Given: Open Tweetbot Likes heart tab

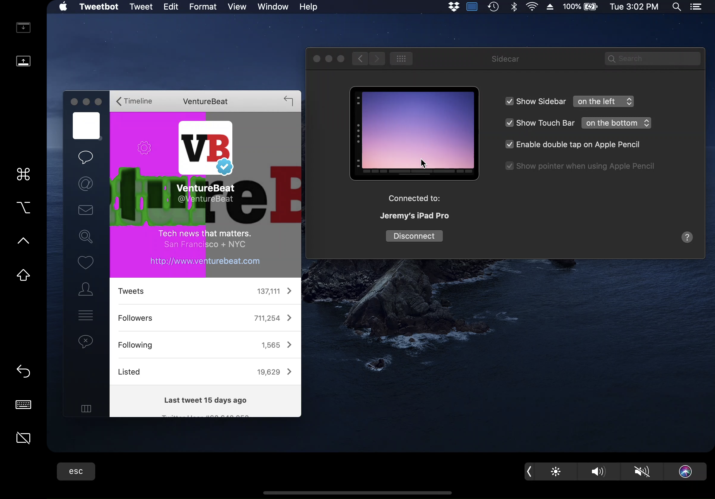Looking at the screenshot, I should pyautogui.click(x=86, y=263).
